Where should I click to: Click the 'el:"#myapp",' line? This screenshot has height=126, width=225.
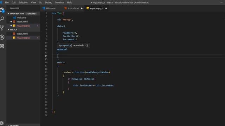click(65, 20)
